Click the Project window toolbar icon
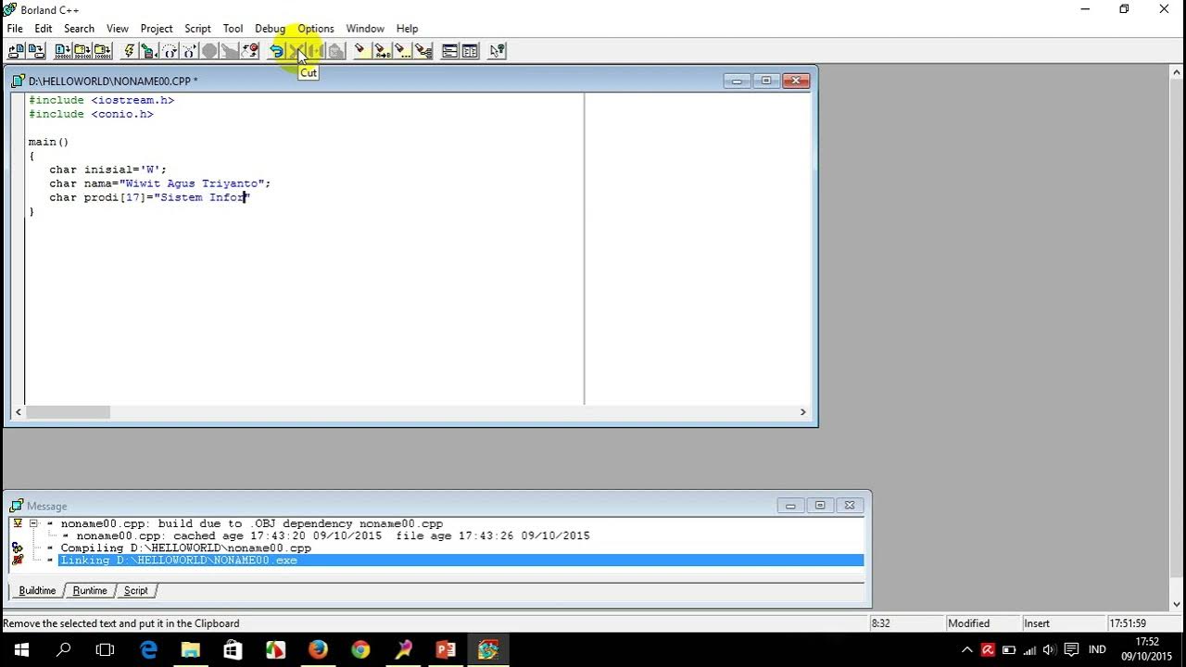The width and height of the screenshot is (1186, 667). point(450,51)
